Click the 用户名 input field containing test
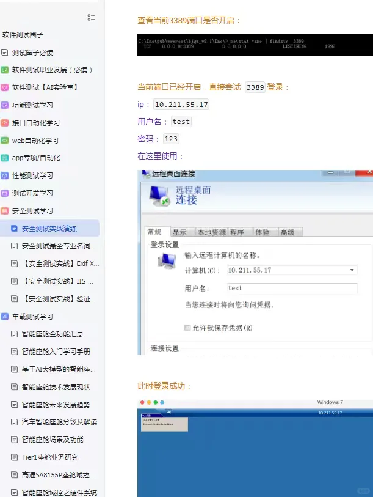373x497 pixels. 292,288
